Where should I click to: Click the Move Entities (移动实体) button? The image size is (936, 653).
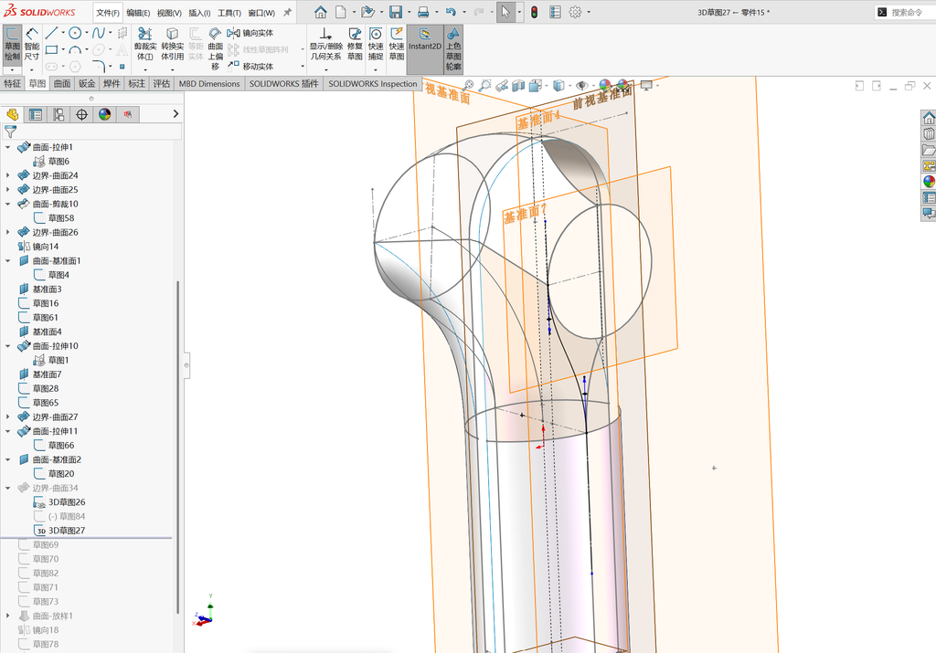[250, 66]
